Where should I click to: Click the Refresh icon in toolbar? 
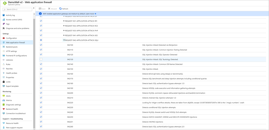[61, 9]
